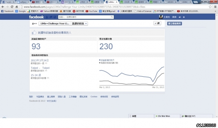Open the Yahoo auction bookmark
The width and height of the screenshot is (218, 128).
(49, 11)
